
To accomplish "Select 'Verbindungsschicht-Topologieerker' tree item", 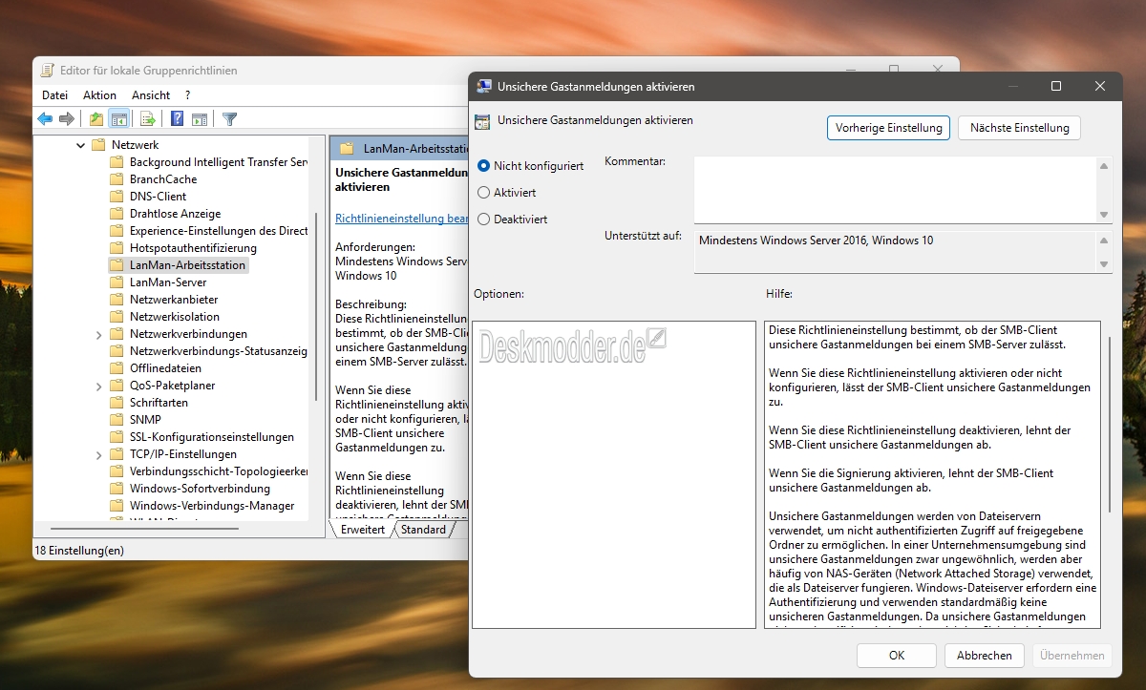I will point(219,471).
